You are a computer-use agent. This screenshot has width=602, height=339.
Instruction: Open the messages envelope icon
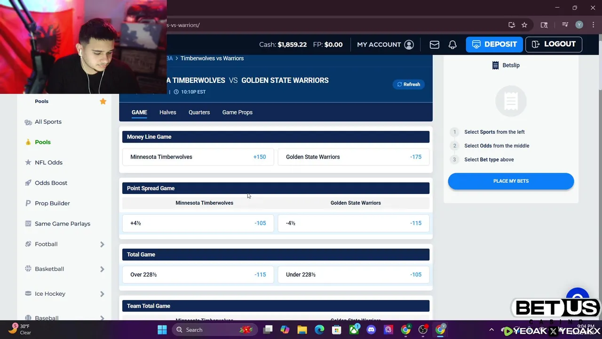[435, 44]
